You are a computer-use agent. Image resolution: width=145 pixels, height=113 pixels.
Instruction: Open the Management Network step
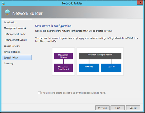click(x=15, y=28)
